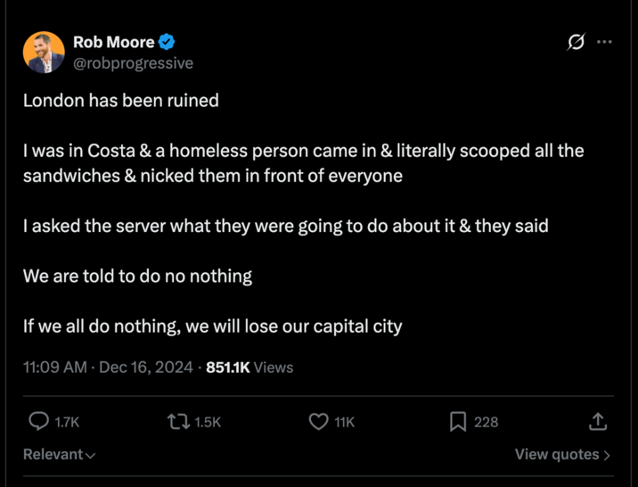The image size is (638, 487).
Task: Click the repost arrows icon
Action: point(178,421)
